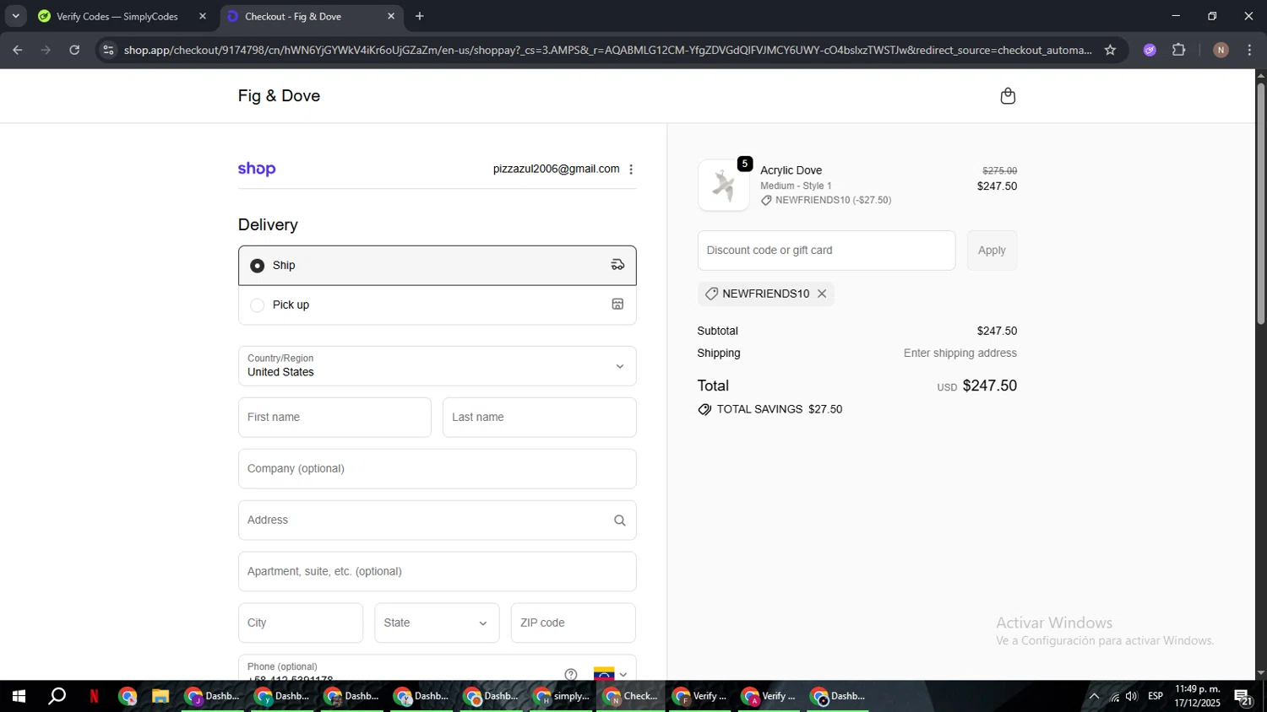Select the Ship delivery radio button

[x=258, y=266]
